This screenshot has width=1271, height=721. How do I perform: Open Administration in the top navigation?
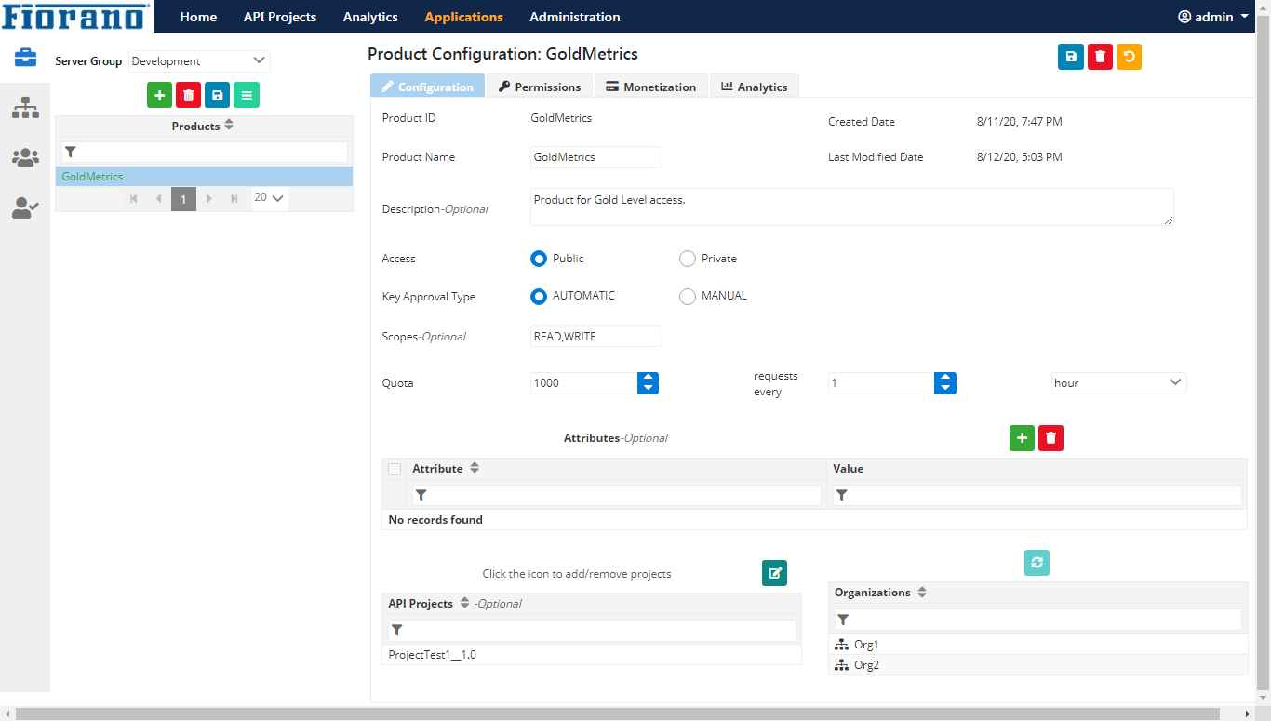tap(575, 17)
